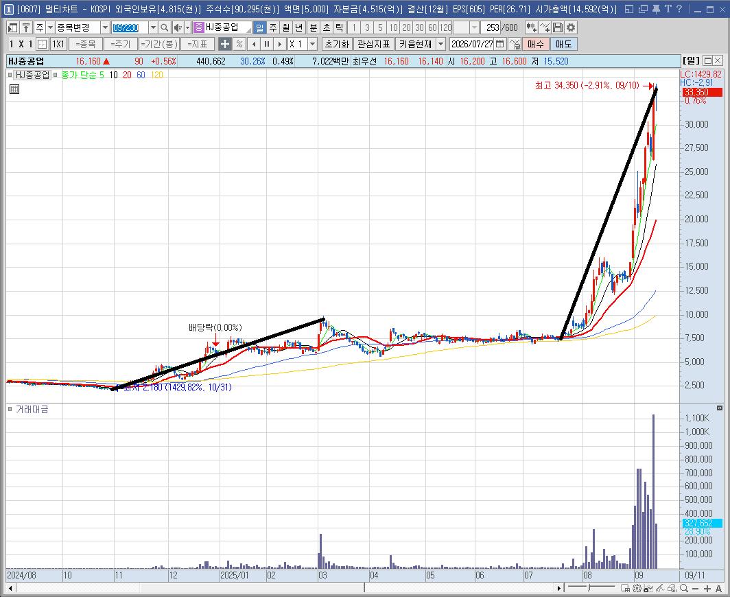The height and width of the screenshot is (597, 730).
Task: Open the 주 type dropdown arrow
Action: [50, 28]
